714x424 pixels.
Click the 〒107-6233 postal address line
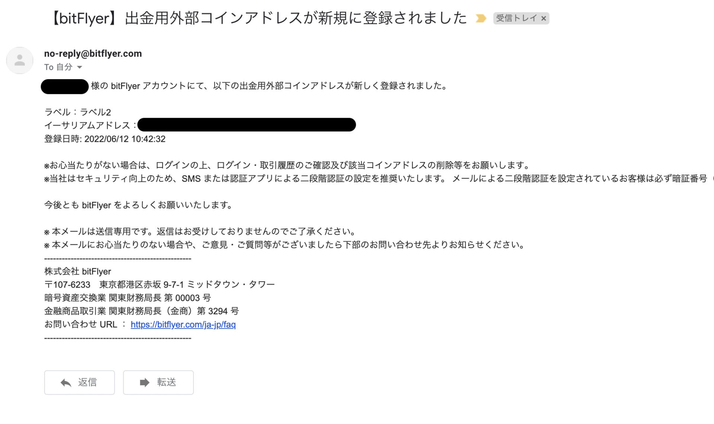[x=160, y=285]
